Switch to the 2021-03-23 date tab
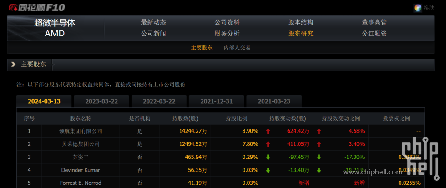Image resolution: width=446 pixels, height=188 pixels. [274, 101]
